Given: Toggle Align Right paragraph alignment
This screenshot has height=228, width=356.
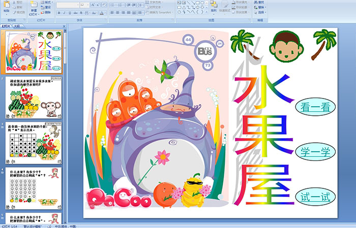Looking at the screenshot, I should 123,13.
